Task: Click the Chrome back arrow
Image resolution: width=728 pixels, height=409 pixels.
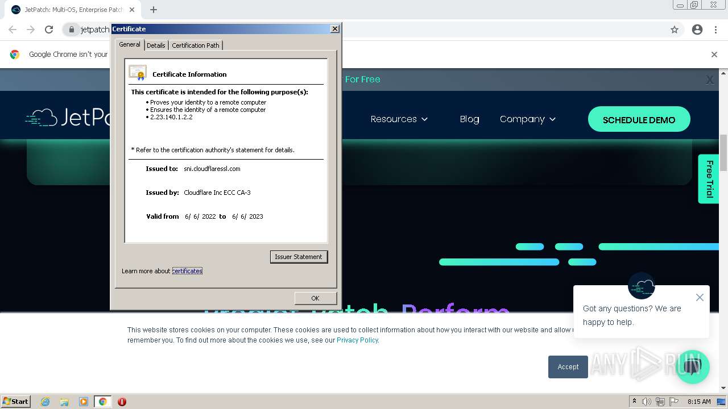Action: 13,30
